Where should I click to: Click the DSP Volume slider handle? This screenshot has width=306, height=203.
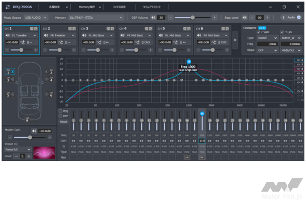pos(192,18)
